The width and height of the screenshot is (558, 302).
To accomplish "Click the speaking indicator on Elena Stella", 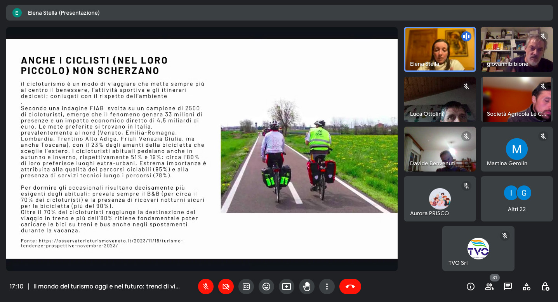I will (x=466, y=36).
